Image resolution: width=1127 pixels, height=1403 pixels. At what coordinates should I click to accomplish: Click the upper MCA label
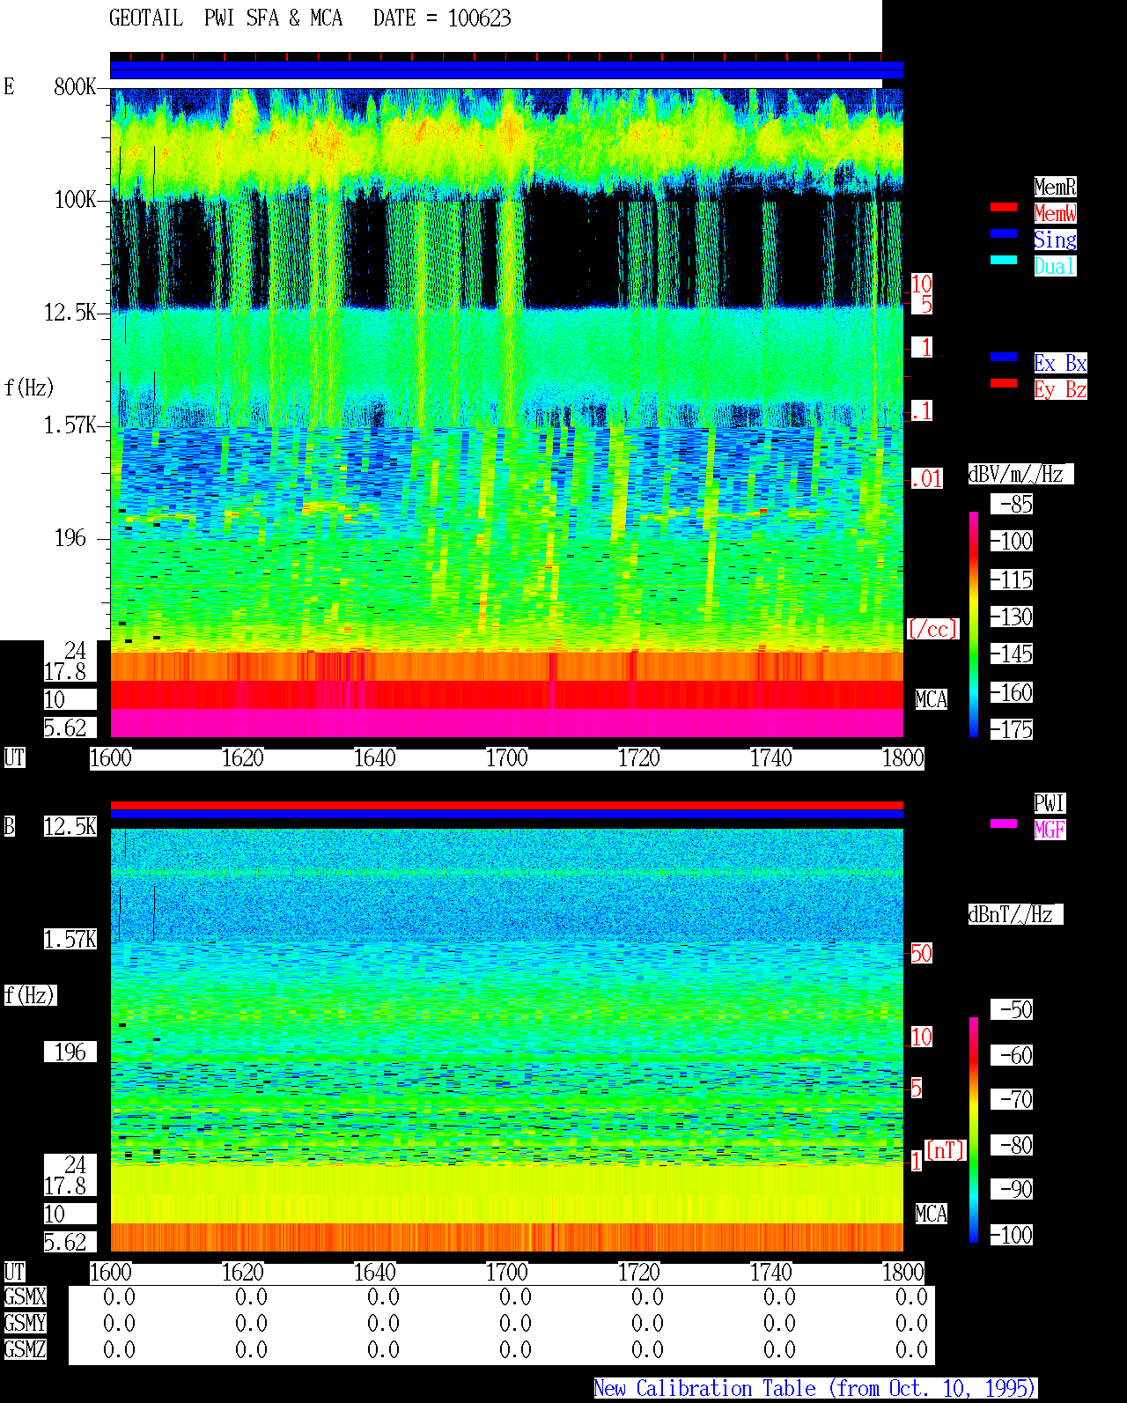click(x=931, y=699)
